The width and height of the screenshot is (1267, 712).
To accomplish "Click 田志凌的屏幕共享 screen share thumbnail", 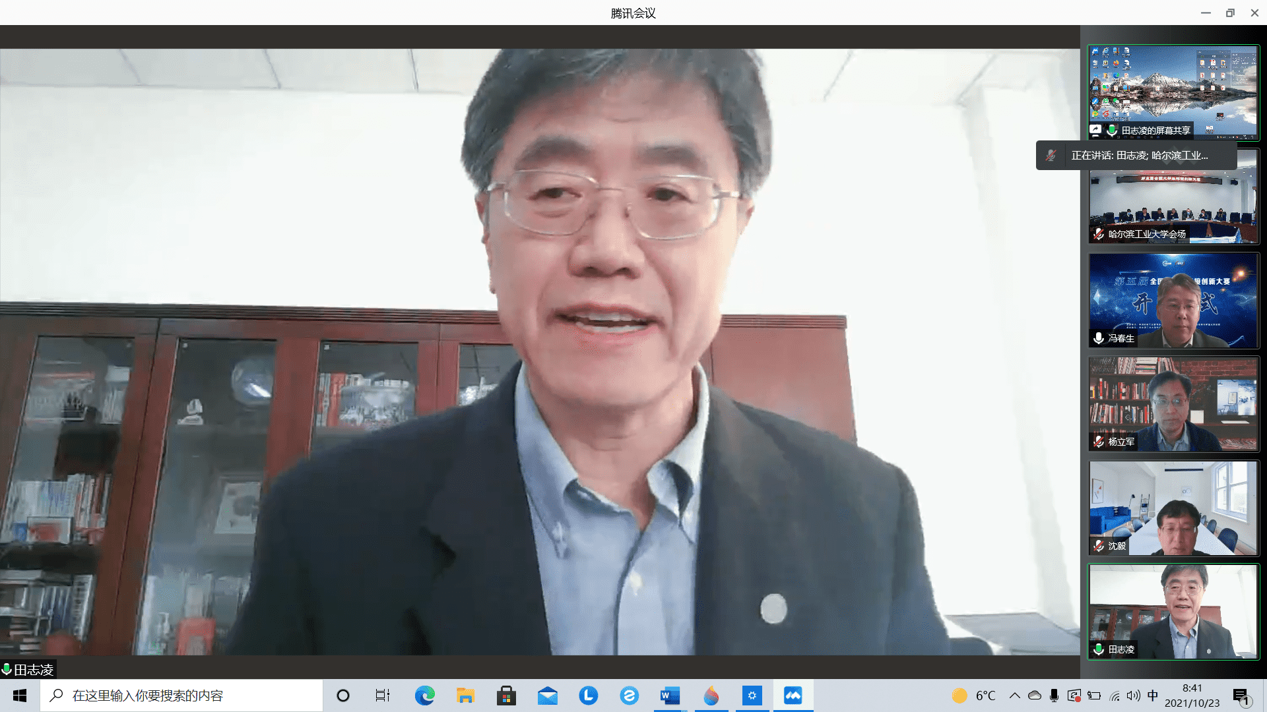I will pyautogui.click(x=1173, y=92).
